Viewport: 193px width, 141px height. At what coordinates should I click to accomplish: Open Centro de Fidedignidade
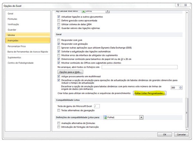point(20,63)
